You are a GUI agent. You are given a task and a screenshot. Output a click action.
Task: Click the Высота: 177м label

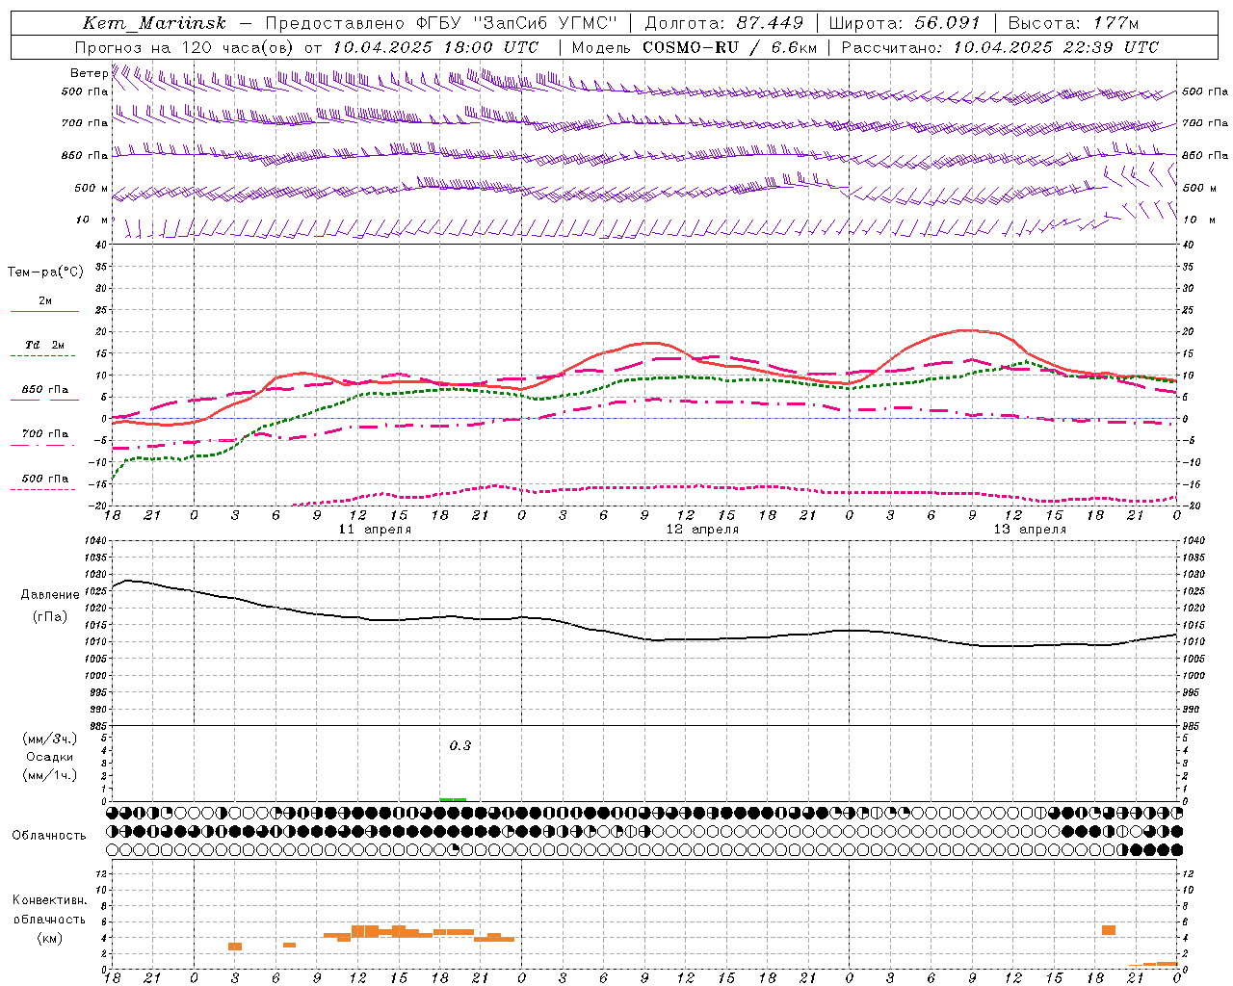tap(1073, 22)
